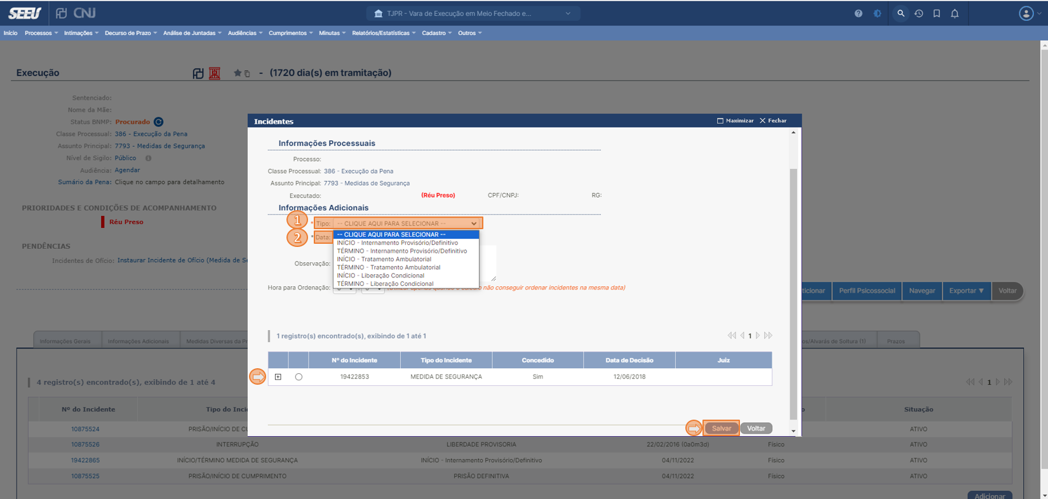Image resolution: width=1048 pixels, height=499 pixels.
Task: Open incident link 19422865
Action: point(85,460)
